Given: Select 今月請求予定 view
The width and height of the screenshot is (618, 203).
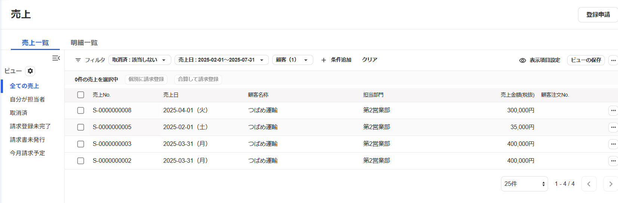Looking at the screenshot, I should (x=27, y=153).
